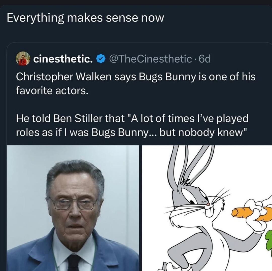Click the caption Everything makes sense now
Viewport: 272px width, 271px height.
[86, 18]
